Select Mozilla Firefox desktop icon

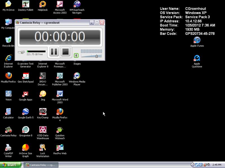(8, 78)
